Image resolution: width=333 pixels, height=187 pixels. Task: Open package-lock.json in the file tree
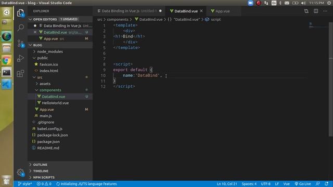coord(60,135)
